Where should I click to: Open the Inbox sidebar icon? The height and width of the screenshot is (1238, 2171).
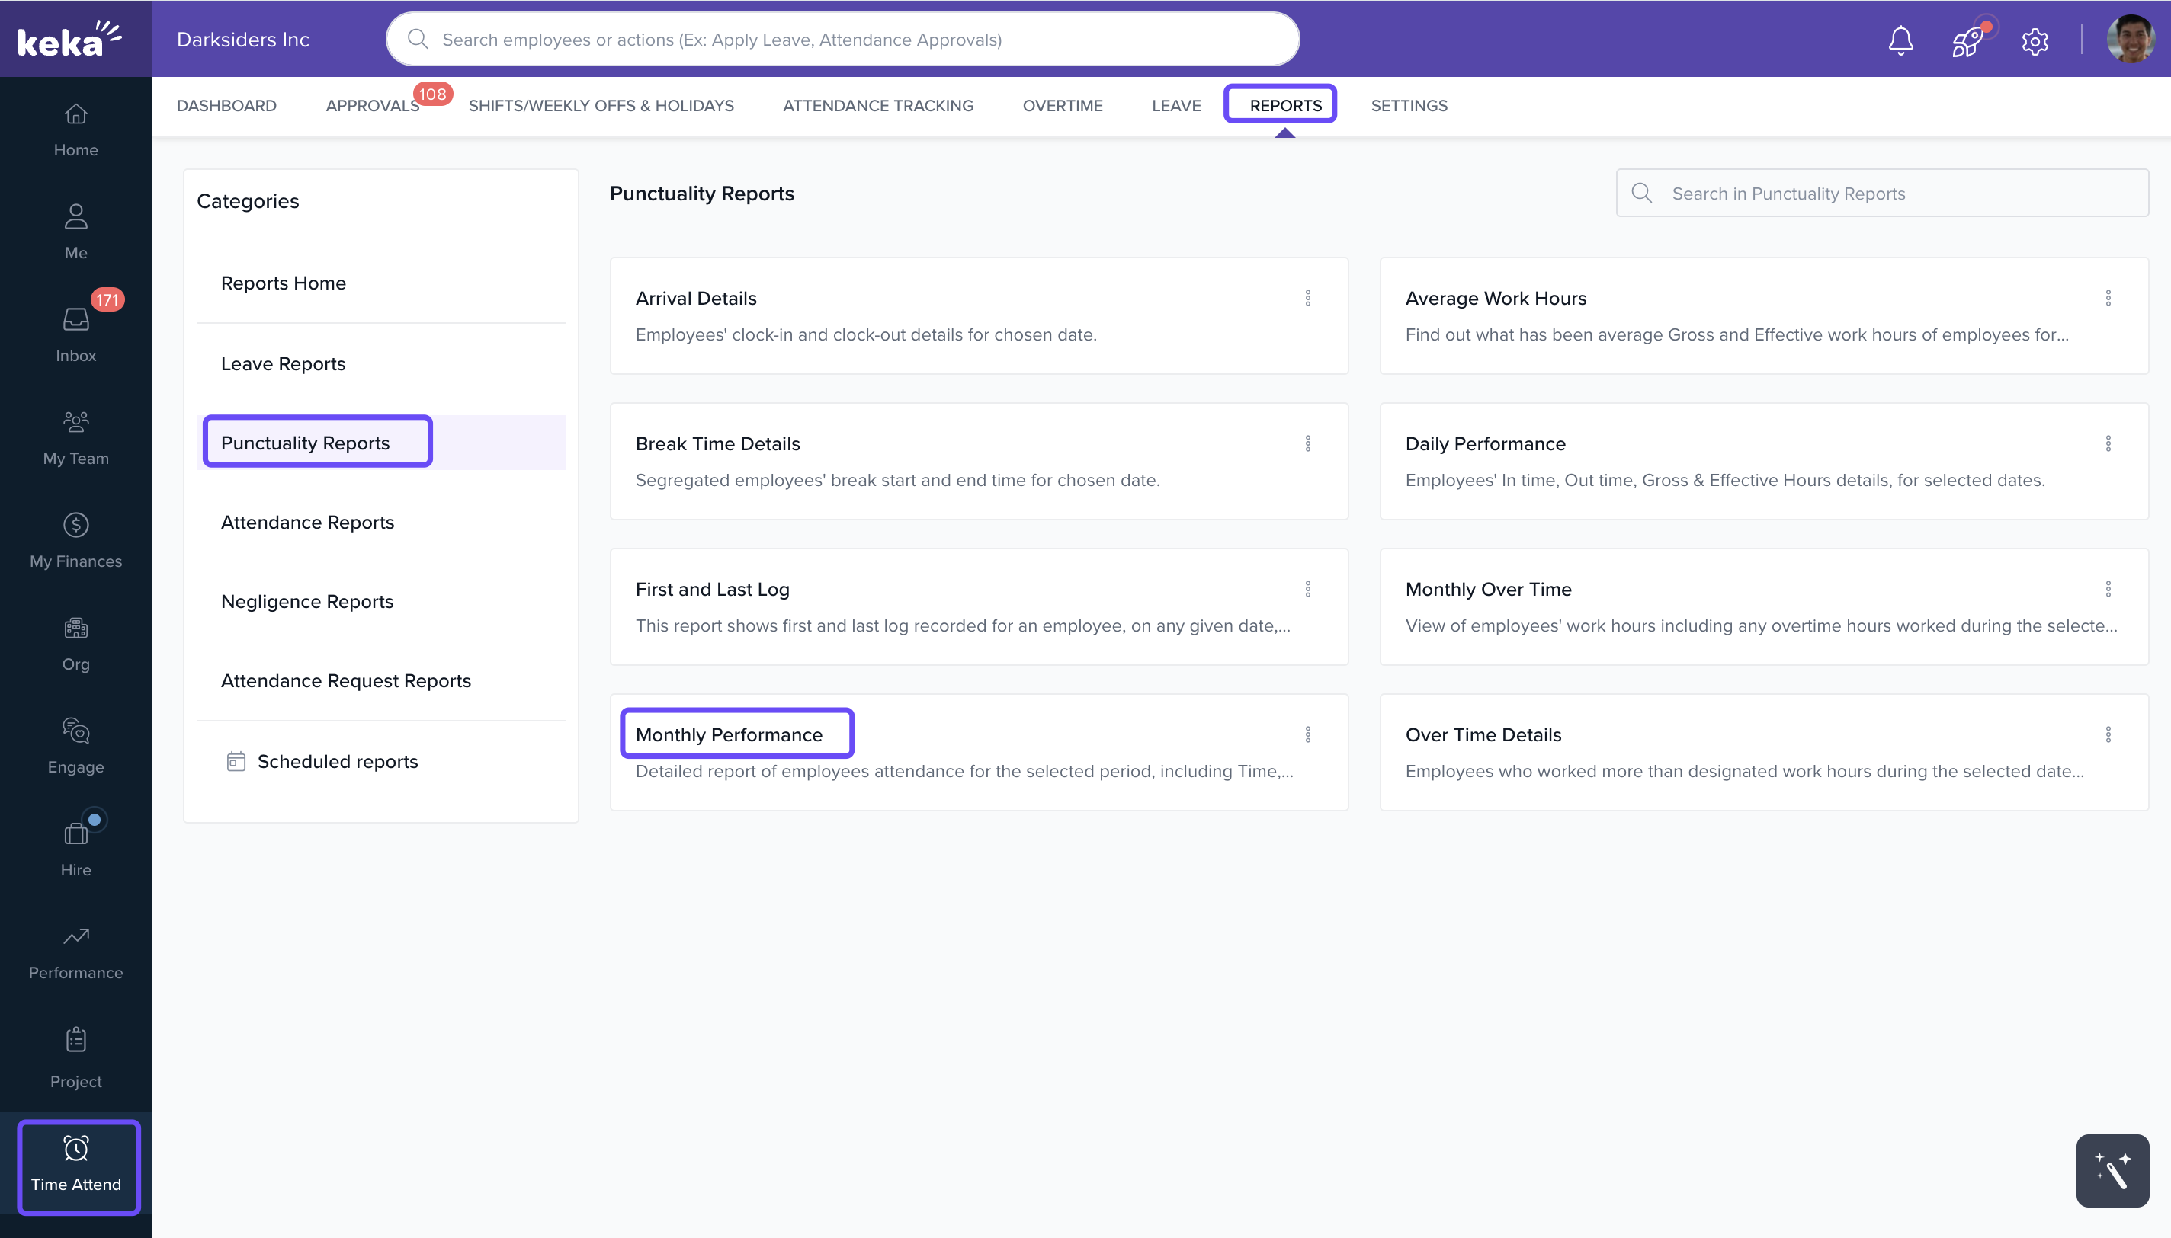(x=75, y=335)
